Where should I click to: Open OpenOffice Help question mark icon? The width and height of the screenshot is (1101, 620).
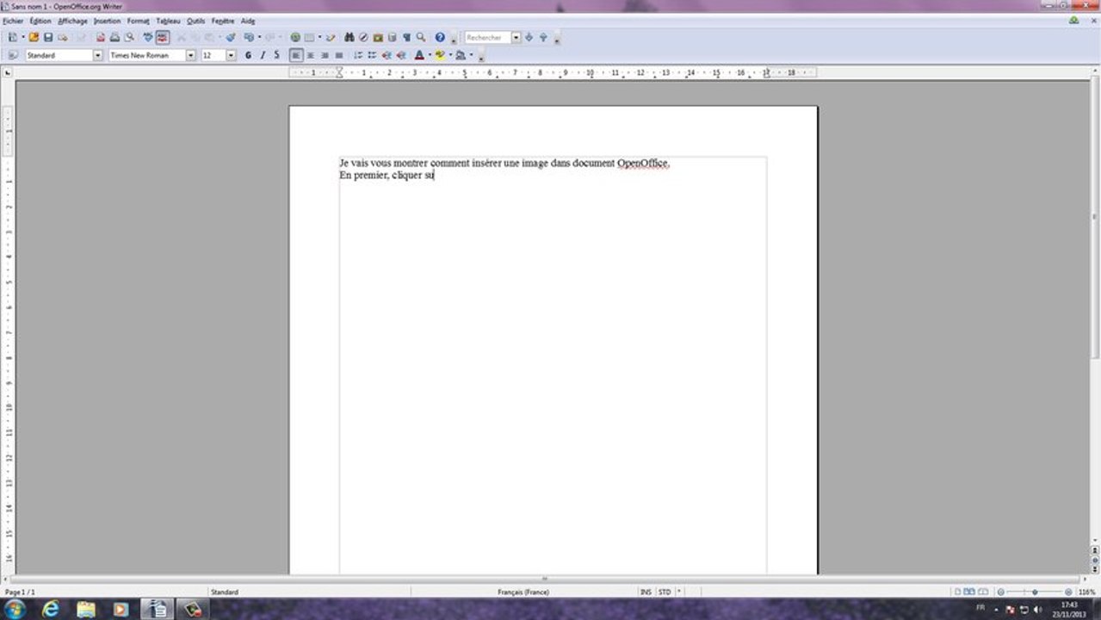coord(440,38)
